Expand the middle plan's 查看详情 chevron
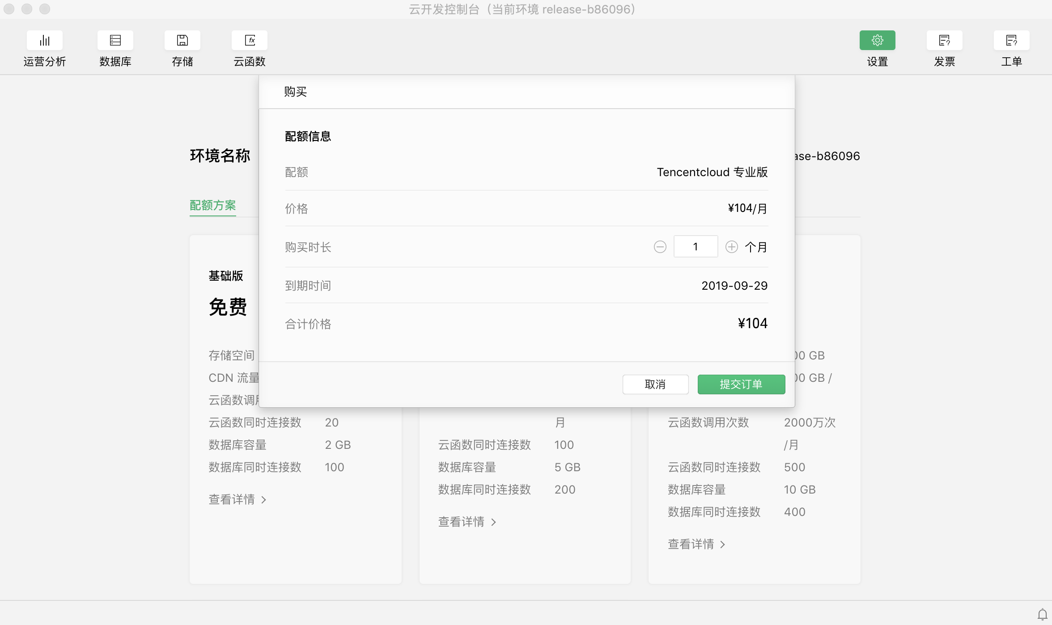1052x625 pixels. [494, 522]
